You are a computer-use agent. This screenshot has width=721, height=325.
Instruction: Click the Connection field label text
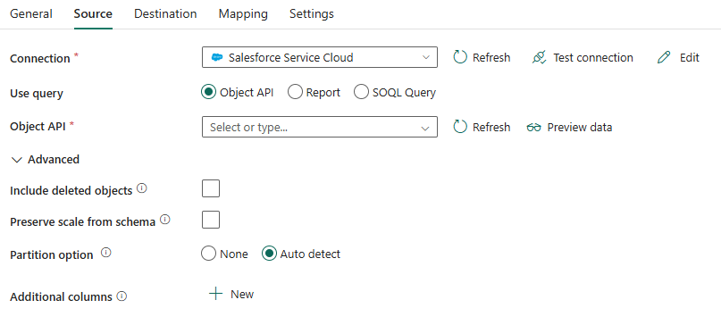40,58
